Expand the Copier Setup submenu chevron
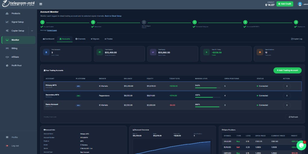The image size is (308, 154). coord(32,31)
